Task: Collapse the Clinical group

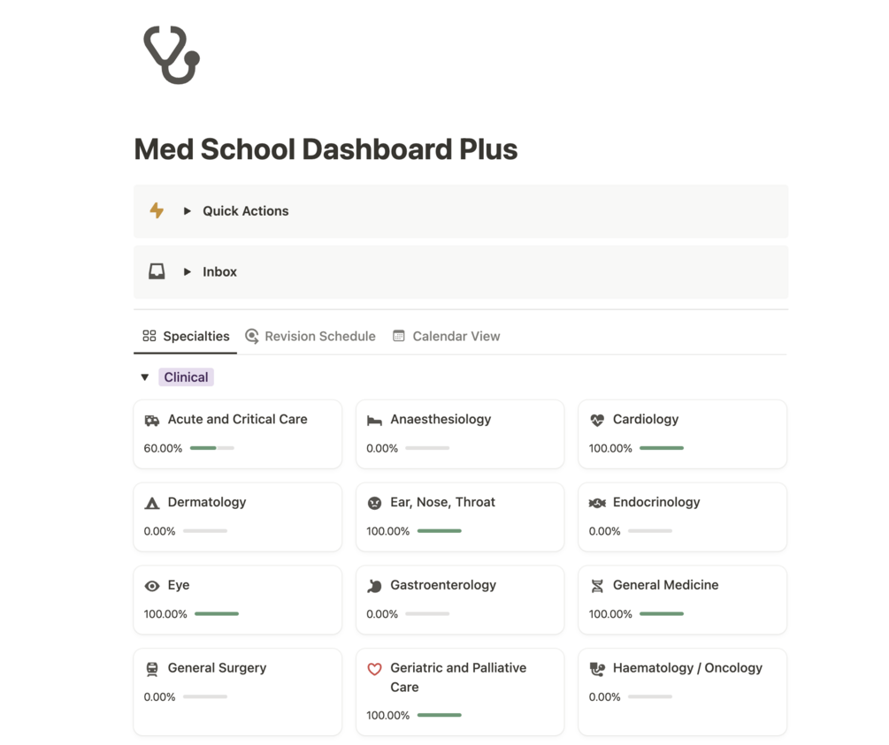Action: pos(145,377)
